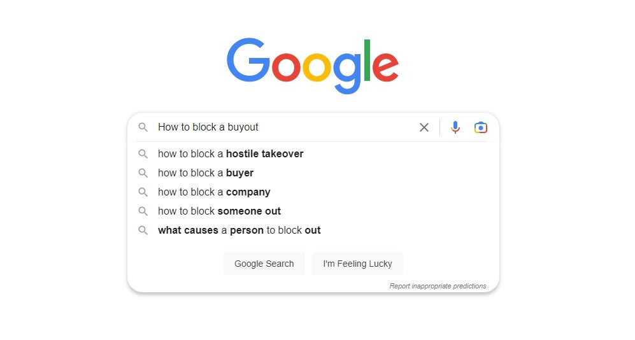Click magnifier icon beside company suggestion

143,192
